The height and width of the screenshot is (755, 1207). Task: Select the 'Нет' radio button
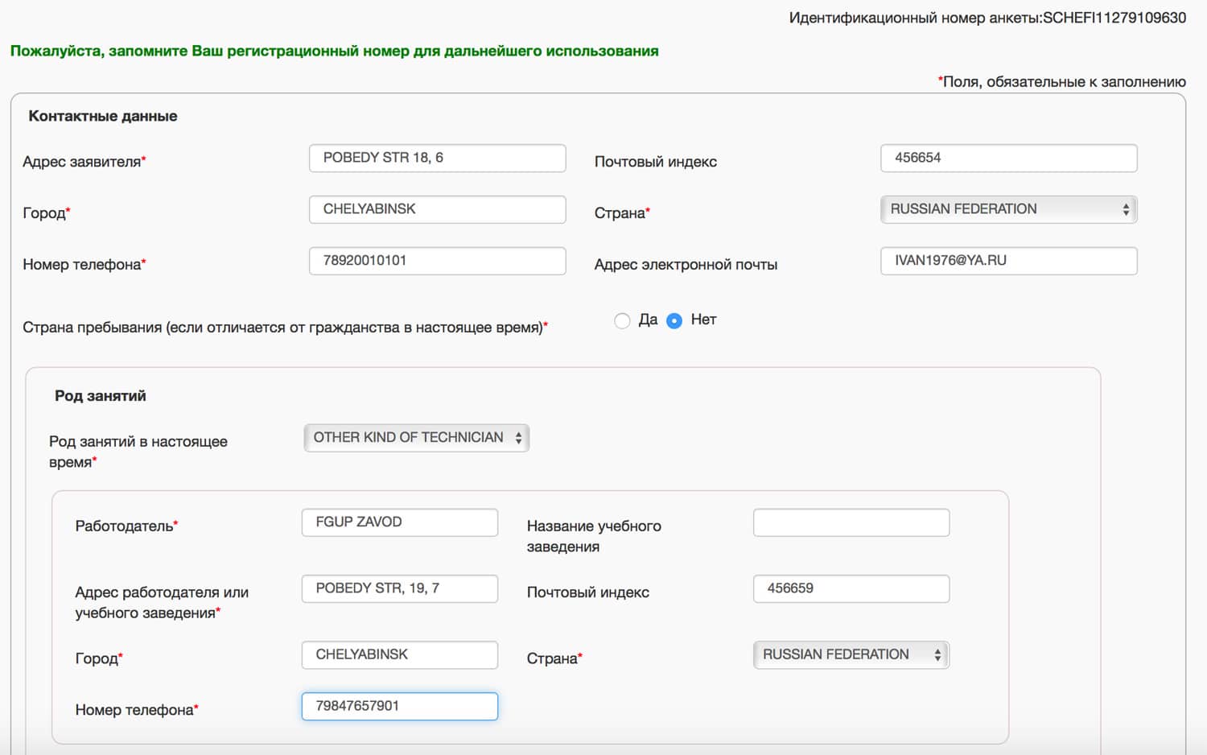(674, 321)
